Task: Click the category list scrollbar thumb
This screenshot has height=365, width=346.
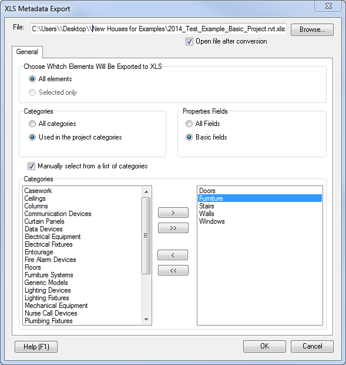Action: tap(146, 235)
